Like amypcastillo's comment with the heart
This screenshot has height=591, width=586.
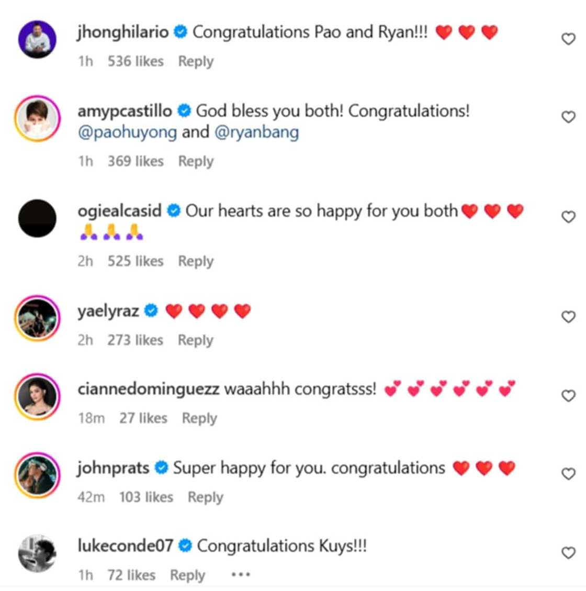pos(568,117)
